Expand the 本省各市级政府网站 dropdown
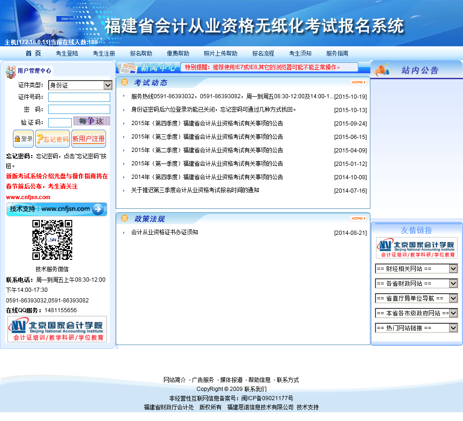This screenshot has height=421, width=463. point(416,313)
